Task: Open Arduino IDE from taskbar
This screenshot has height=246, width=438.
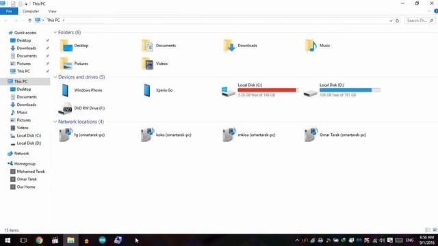Action: 102,240
